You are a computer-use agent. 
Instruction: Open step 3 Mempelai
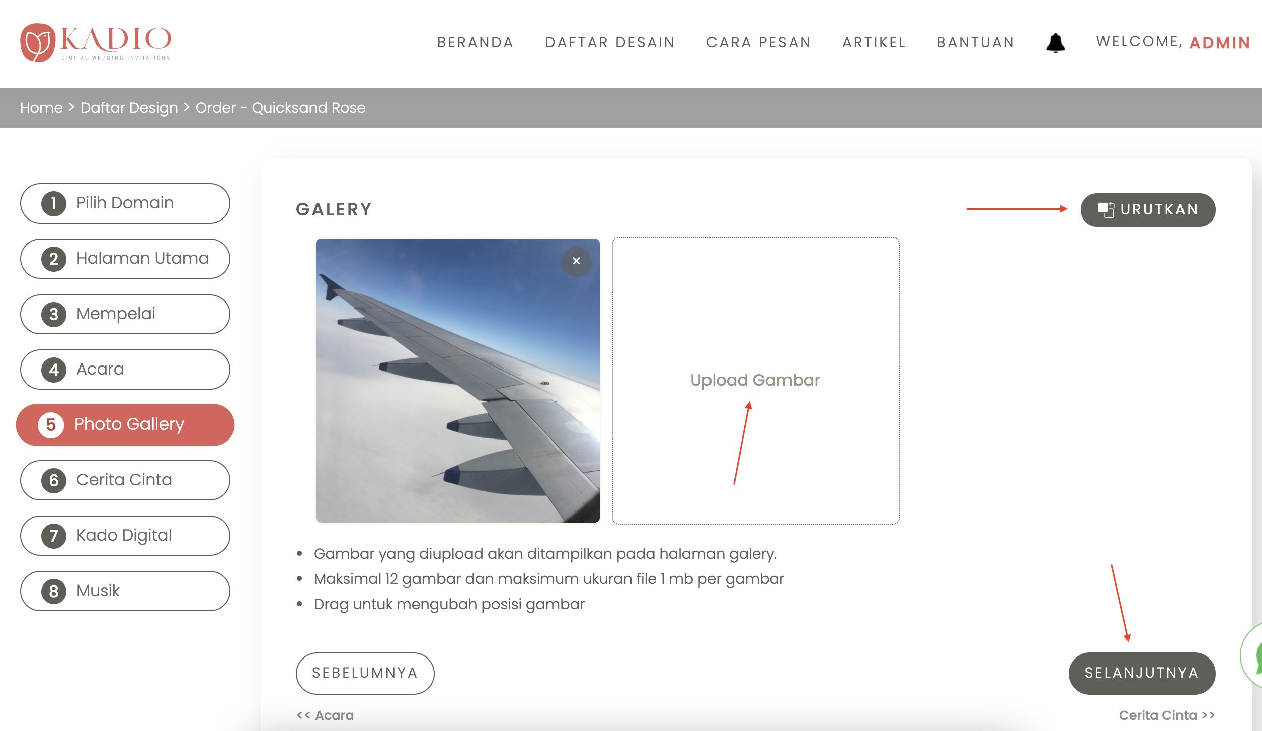(125, 314)
